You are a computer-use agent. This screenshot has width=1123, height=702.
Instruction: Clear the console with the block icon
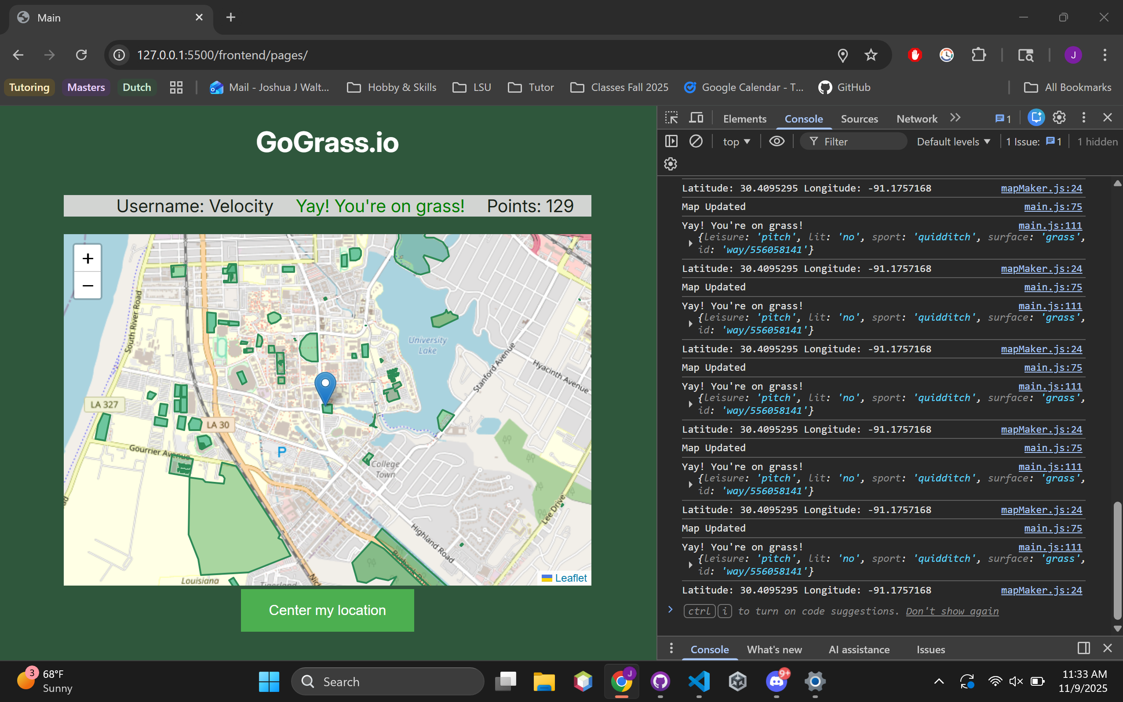click(x=696, y=141)
